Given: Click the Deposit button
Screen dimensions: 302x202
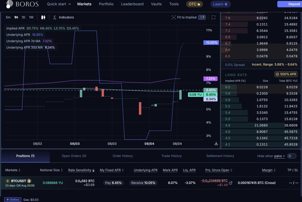Looking at the screenshot, I should coord(290,4).
